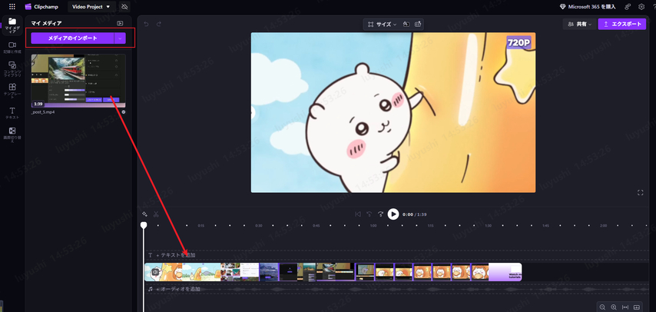
Task: Select the scissors split tool
Action: coord(156,214)
